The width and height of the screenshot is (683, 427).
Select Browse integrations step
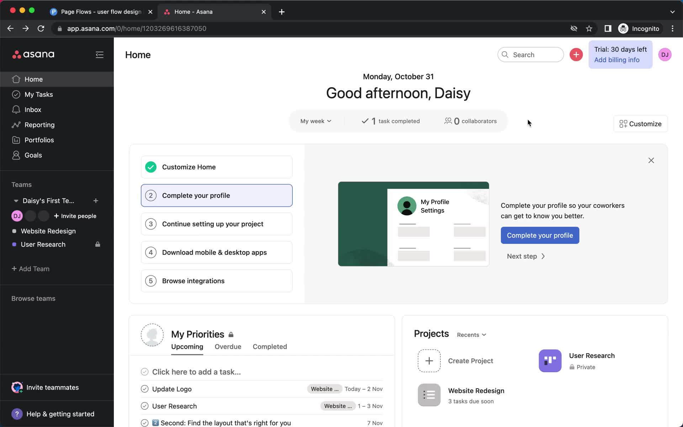point(217,281)
